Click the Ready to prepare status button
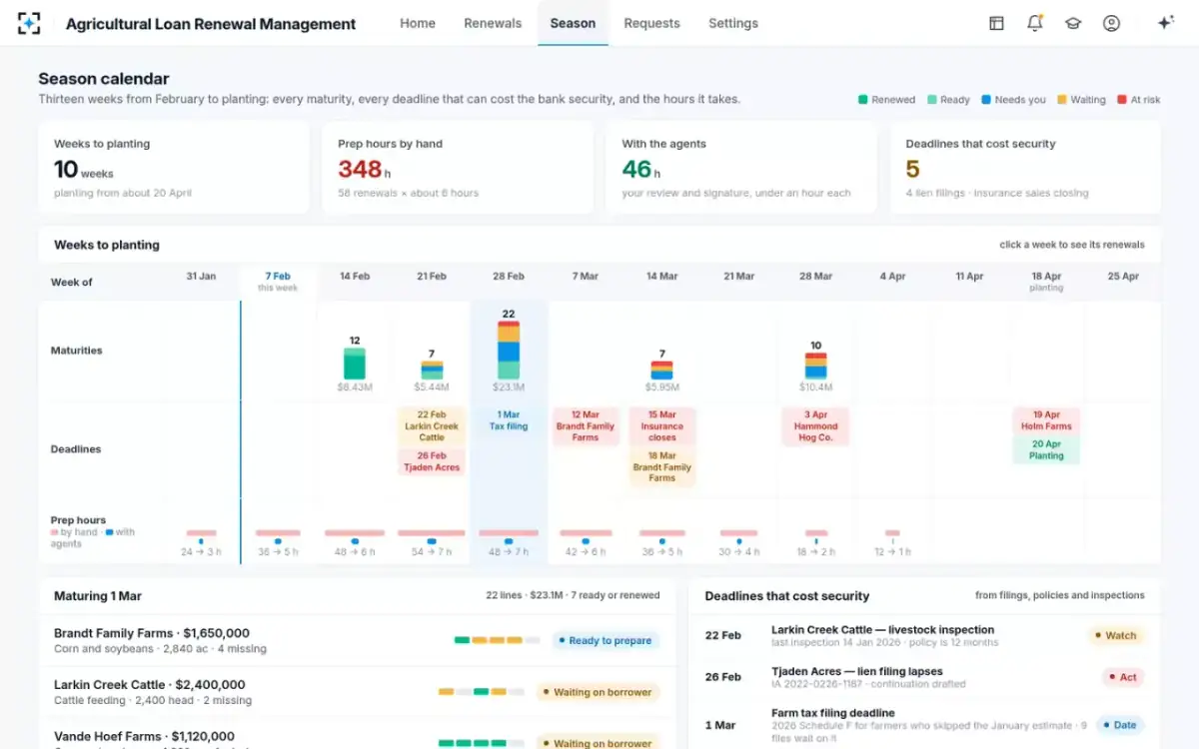 tap(605, 641)
